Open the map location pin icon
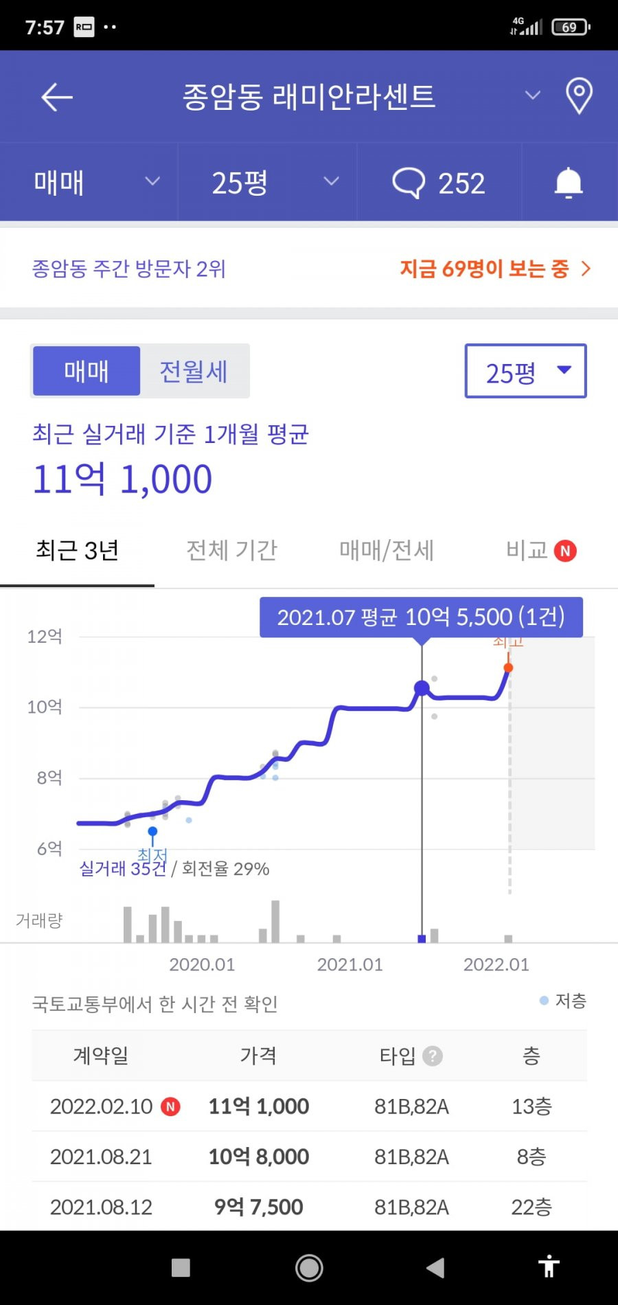This screenshot has height=1305, width=618. point(579,95)
